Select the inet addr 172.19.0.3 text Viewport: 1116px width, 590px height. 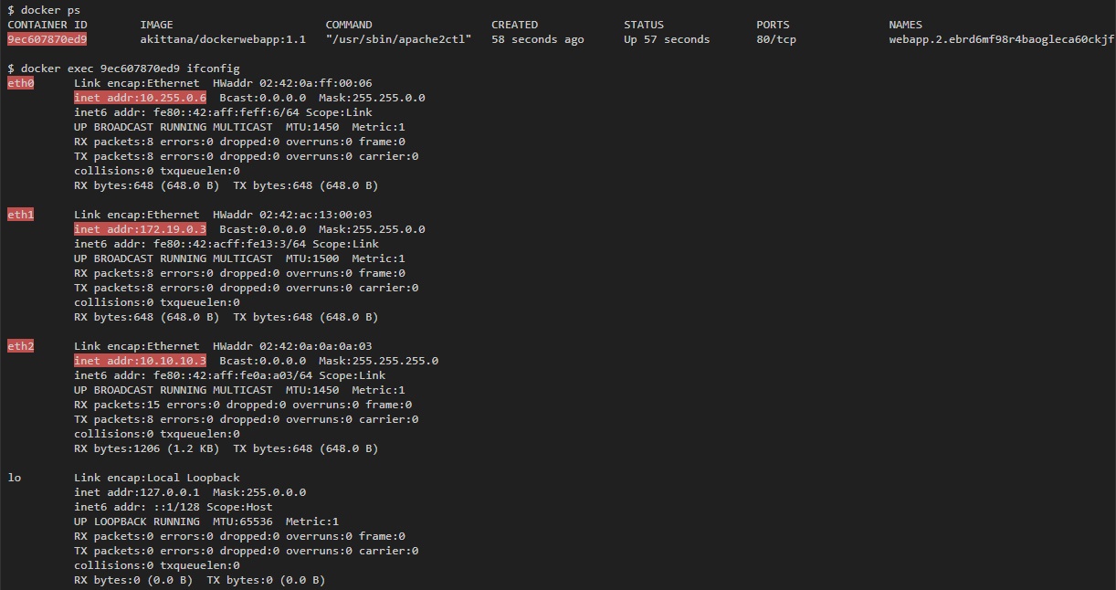[x=140, y=229]
